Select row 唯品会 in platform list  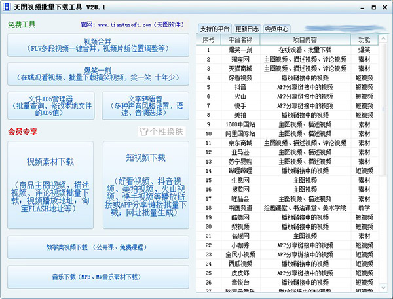coord(288,199)
